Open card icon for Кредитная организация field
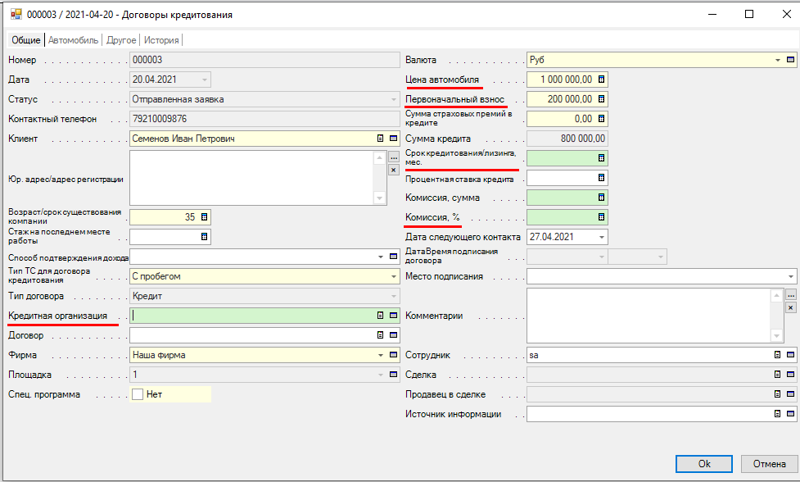800x482 pixels. (393, 315)
